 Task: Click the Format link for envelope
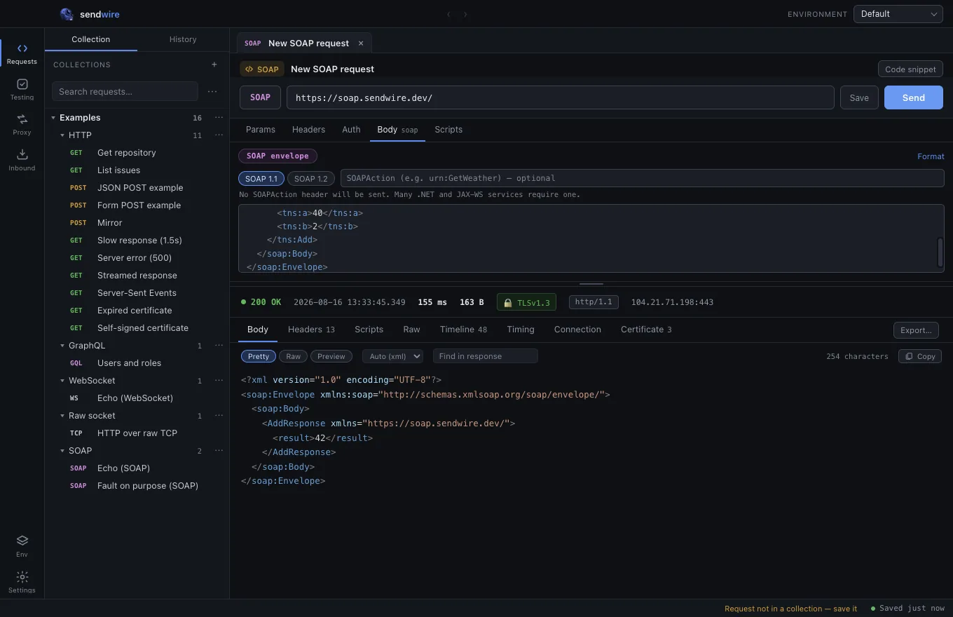[x=931, y=156]
